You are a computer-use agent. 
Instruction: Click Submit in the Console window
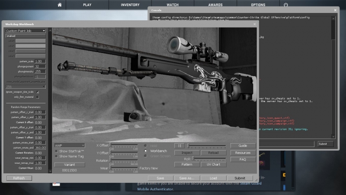tap(325, 144)
